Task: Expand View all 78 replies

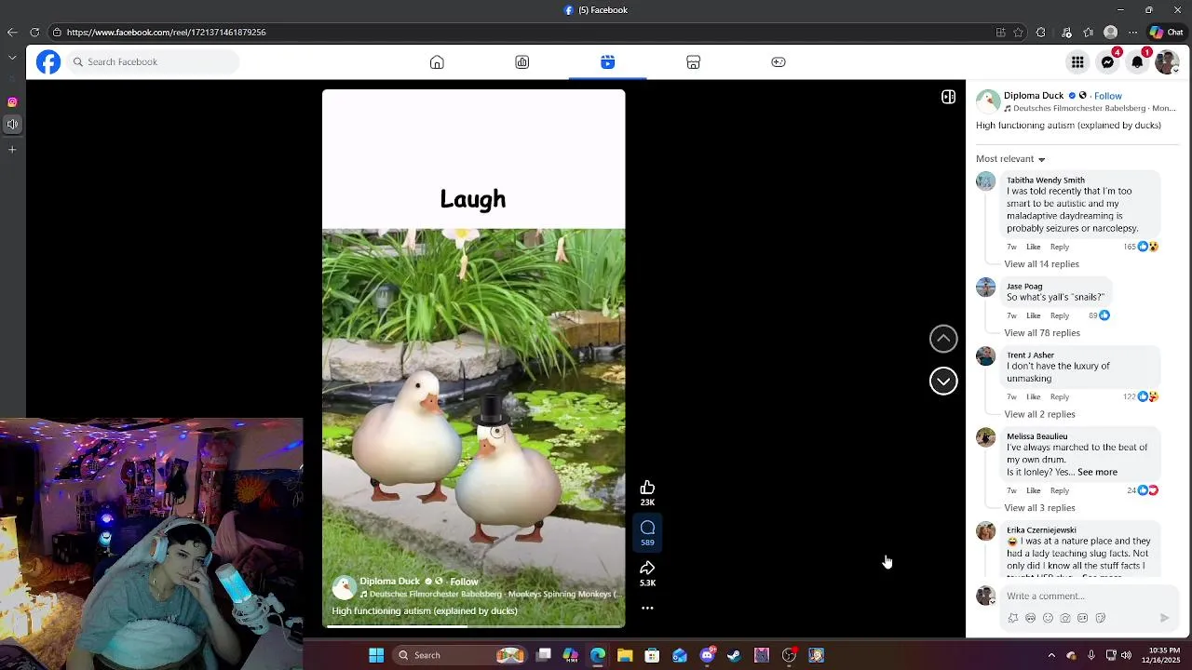Action: pyautogui.click(x=1042, y=333)
